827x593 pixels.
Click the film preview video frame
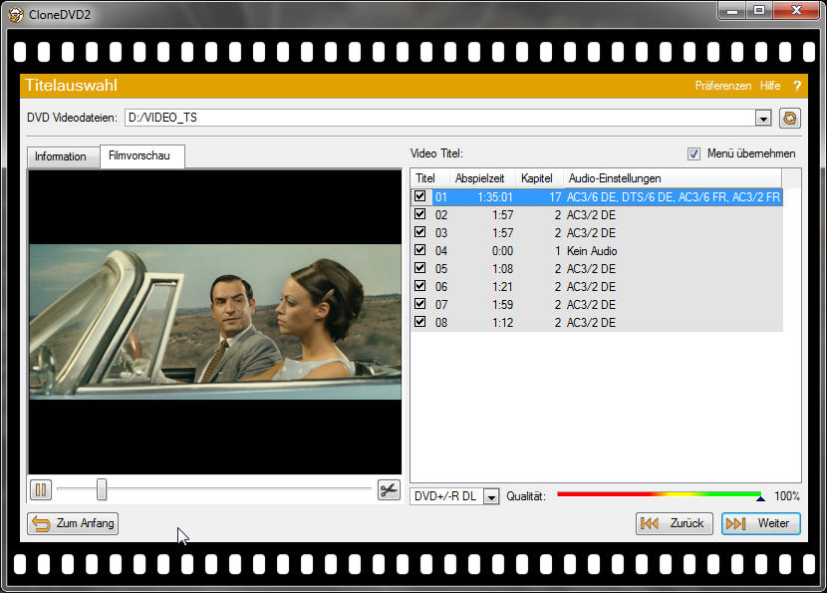(x=215, y=322)
